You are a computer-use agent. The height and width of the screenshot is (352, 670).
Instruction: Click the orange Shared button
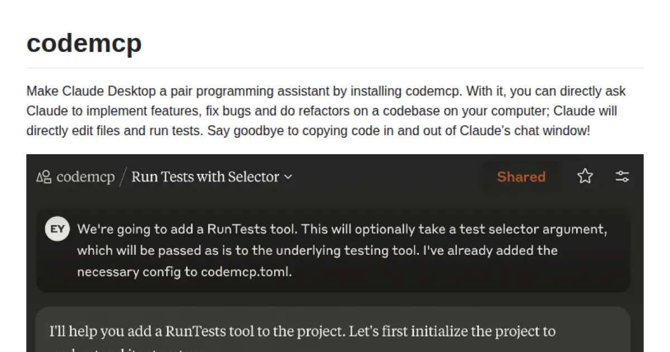click(521, 177)
